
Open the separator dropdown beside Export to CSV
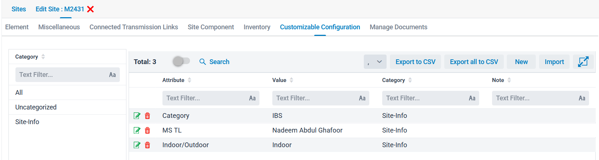tap(375, 62)
